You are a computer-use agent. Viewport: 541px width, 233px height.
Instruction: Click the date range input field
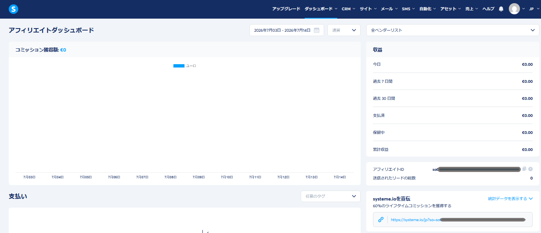coord(286,30)
